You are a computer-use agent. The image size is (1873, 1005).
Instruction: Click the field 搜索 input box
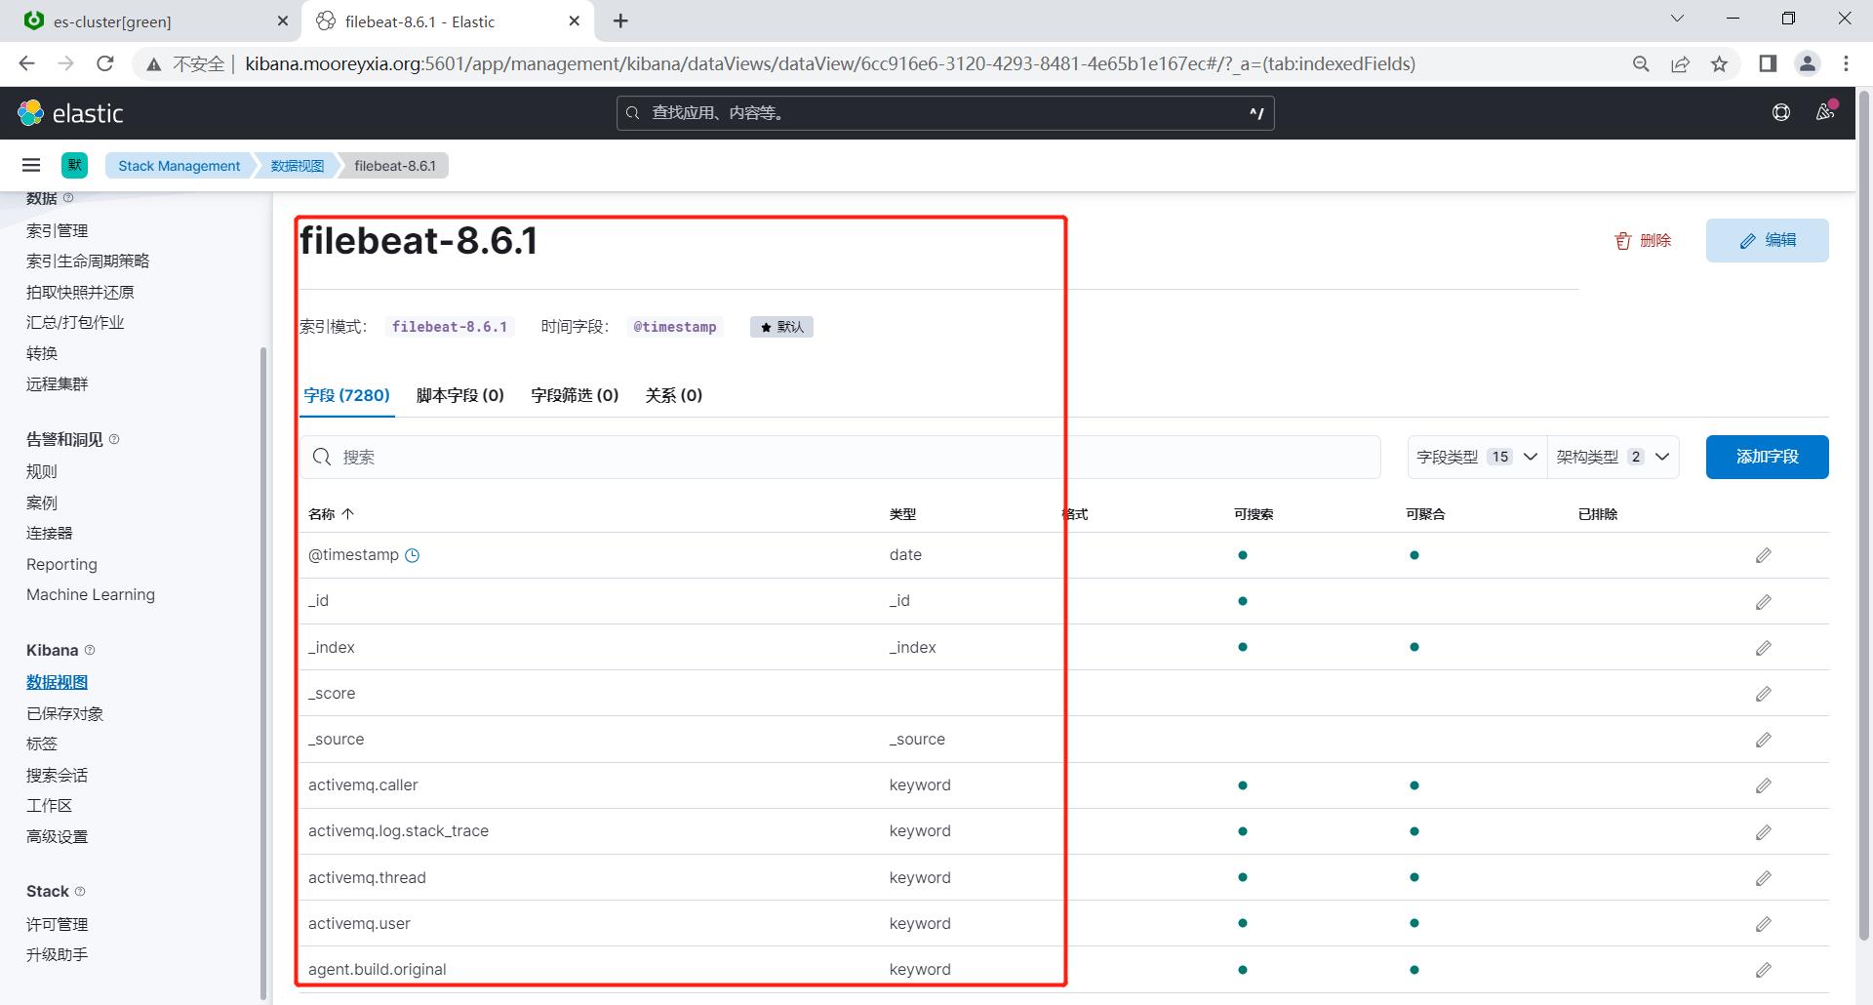click(840, 457)
